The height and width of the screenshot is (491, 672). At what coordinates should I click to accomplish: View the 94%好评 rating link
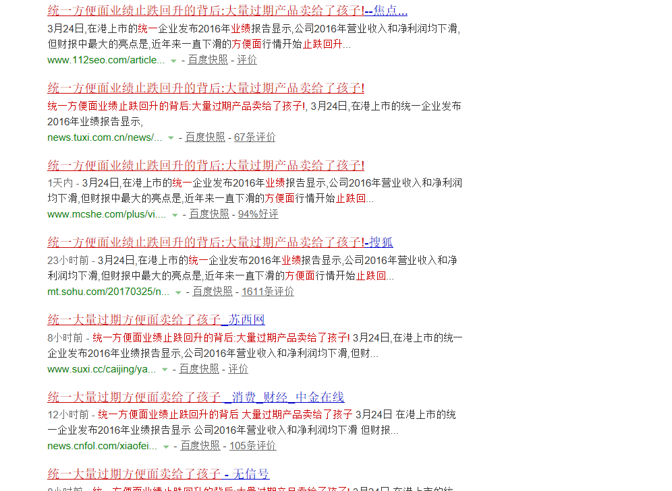click(258, 214)
